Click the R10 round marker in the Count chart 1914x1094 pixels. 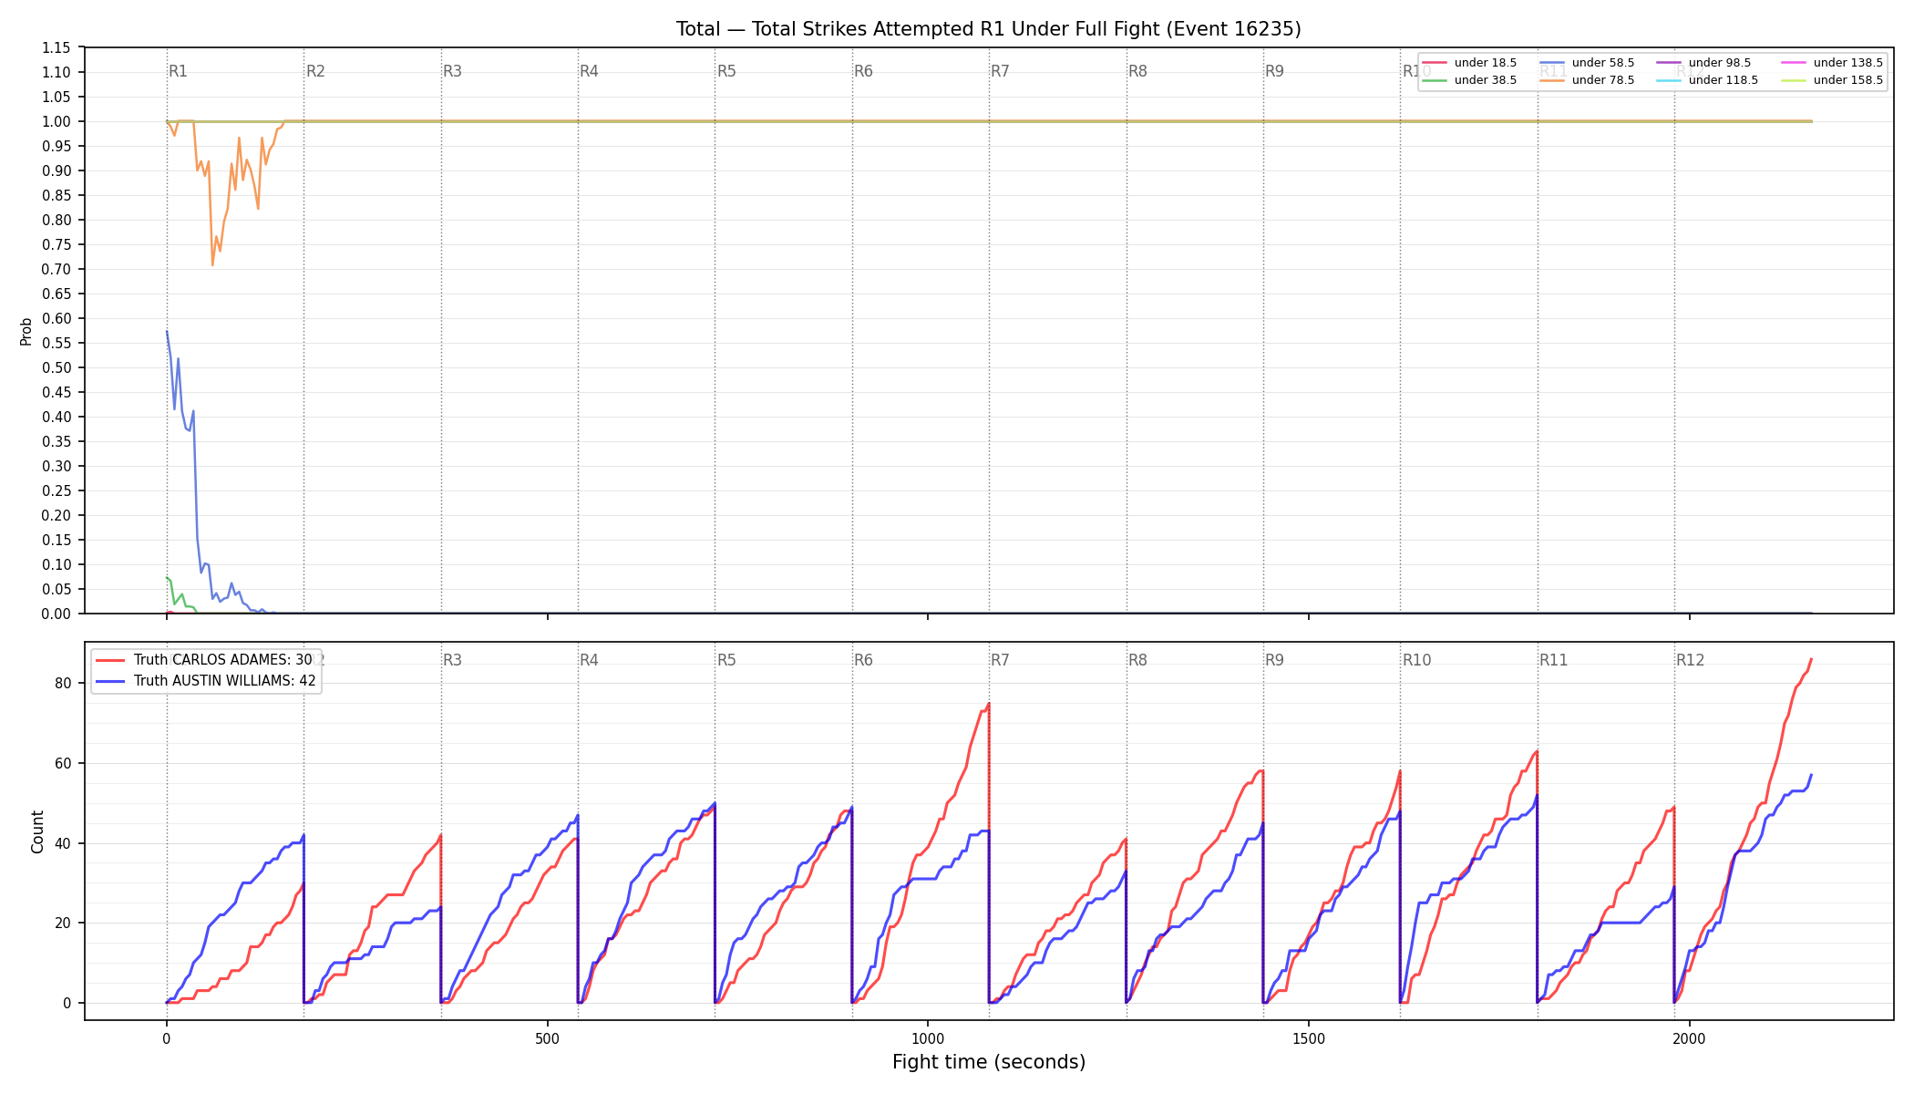tap(1417, 660)
